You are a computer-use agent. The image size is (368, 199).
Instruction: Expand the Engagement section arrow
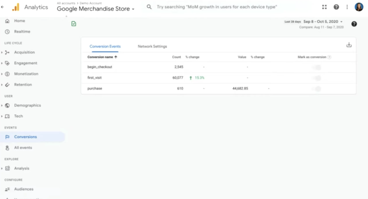2,63
